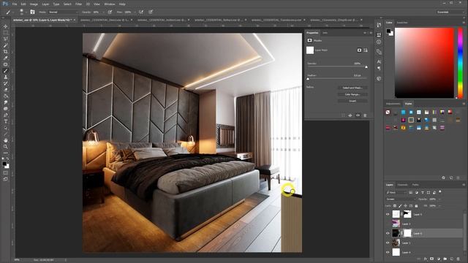Click the Quick Mask mode icon

pyautogui.click(x=5, y=172)
